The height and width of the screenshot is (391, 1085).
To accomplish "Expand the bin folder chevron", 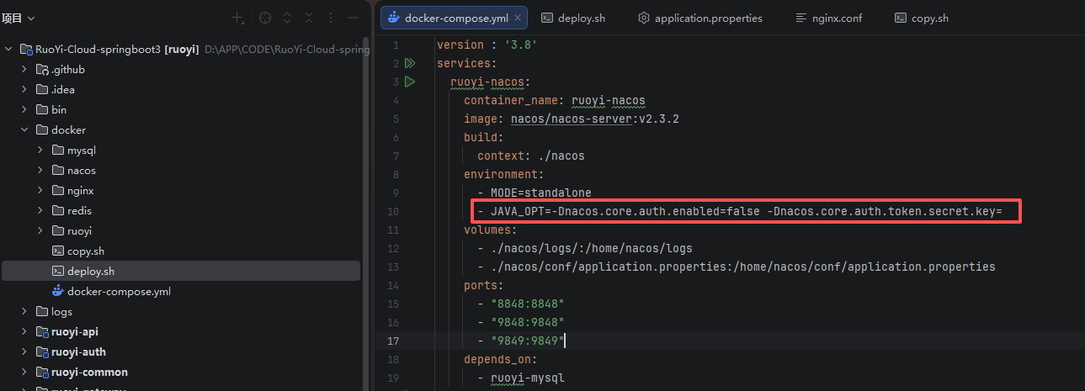I will 25,110.
